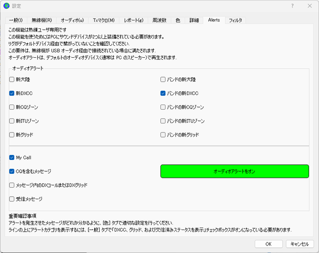Image resolution: width=319 pixels, height=253 pixels.
Task: Switch to the 一般(l) tab
Action: coord(16,20)
